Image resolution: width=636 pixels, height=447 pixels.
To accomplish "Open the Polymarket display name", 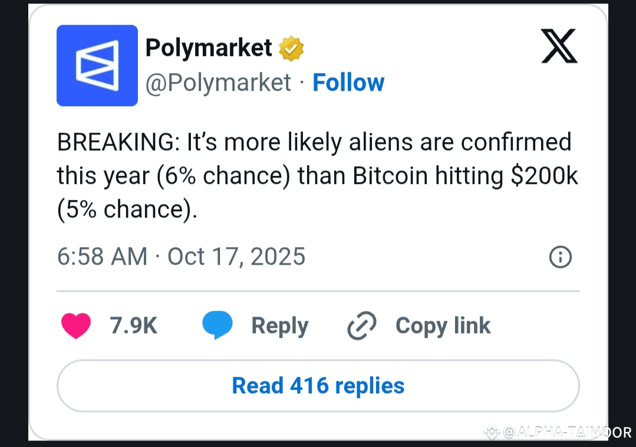I will click(x=209, y=48).
